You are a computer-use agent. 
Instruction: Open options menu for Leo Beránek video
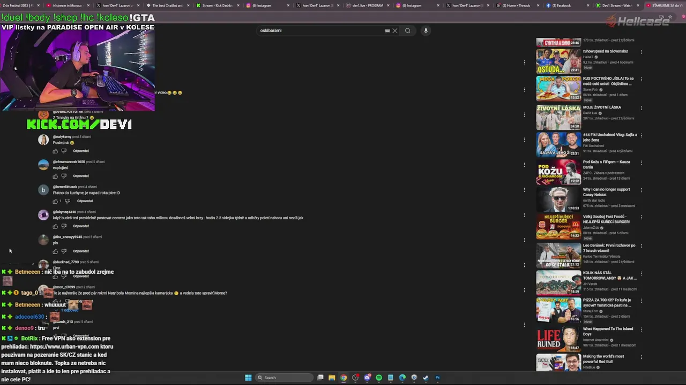tap(642, 246)
